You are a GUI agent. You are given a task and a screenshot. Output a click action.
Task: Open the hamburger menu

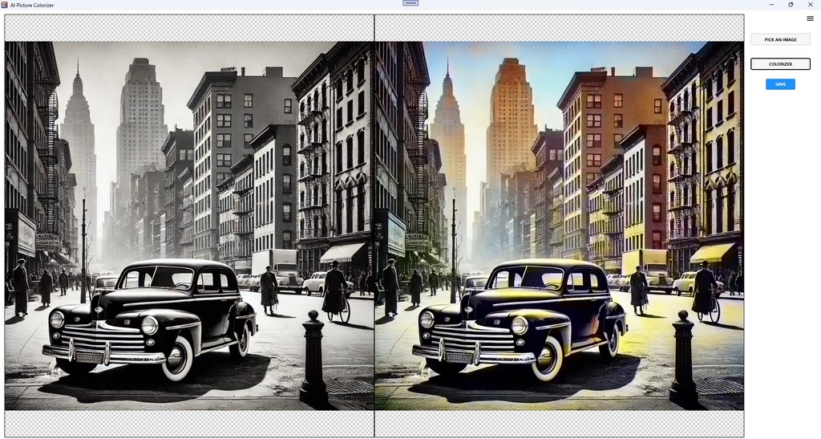coord(810,18)
